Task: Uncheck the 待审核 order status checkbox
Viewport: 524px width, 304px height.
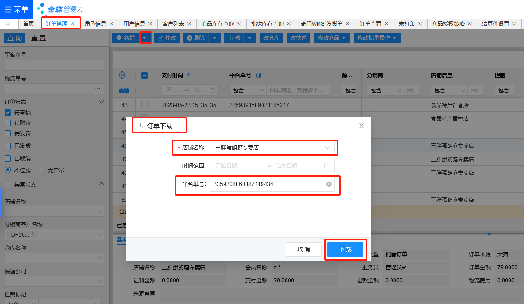Action: (x=8, y=112)
